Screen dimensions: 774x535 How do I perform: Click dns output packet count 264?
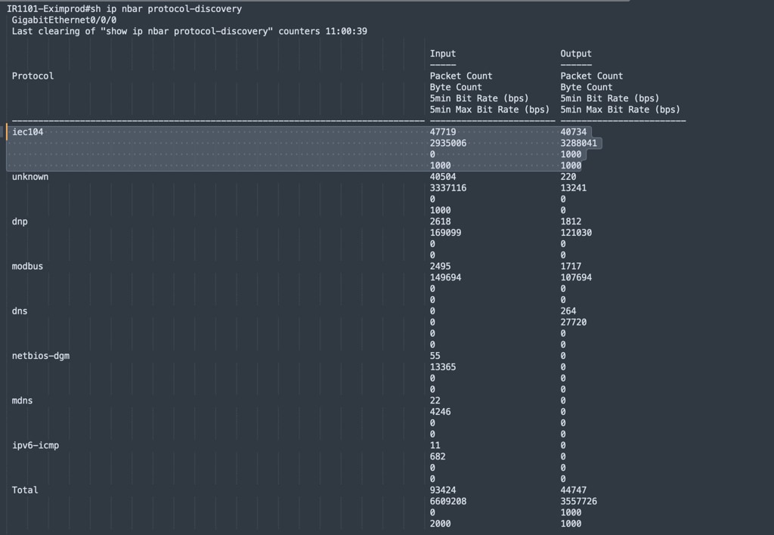click(x=568, y=311)
